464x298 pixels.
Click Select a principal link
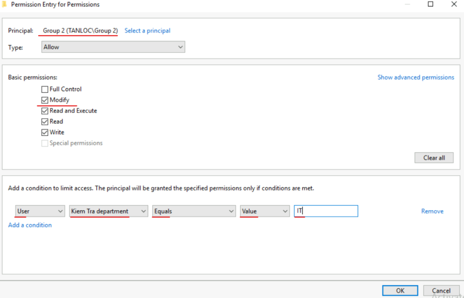[x=147, y=30]
